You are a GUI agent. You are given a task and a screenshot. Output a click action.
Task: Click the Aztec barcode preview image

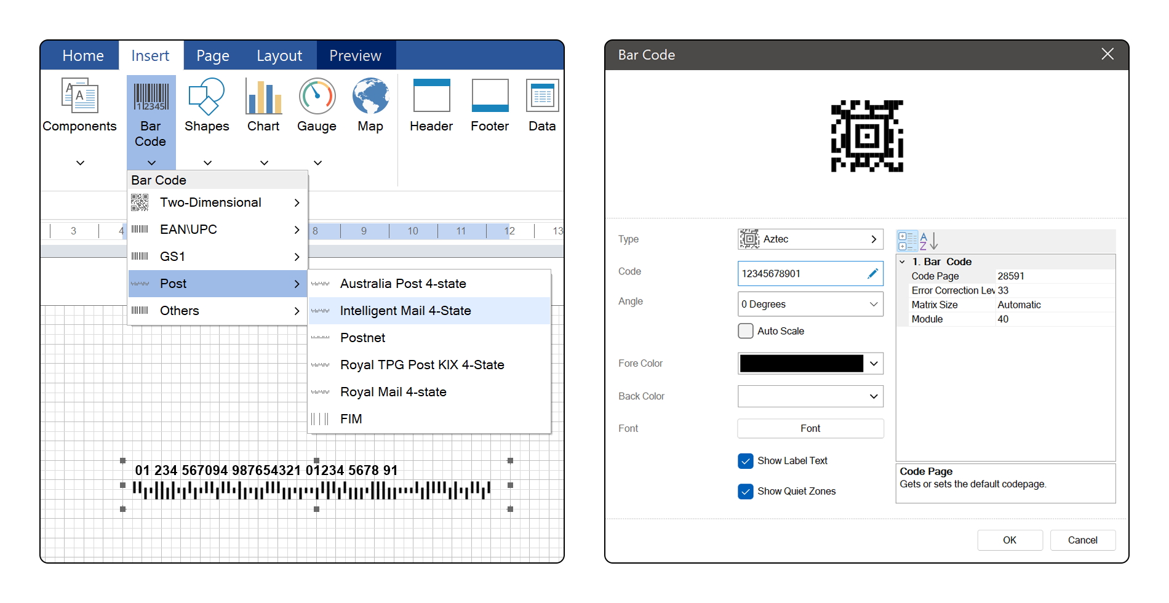point(867,136)
